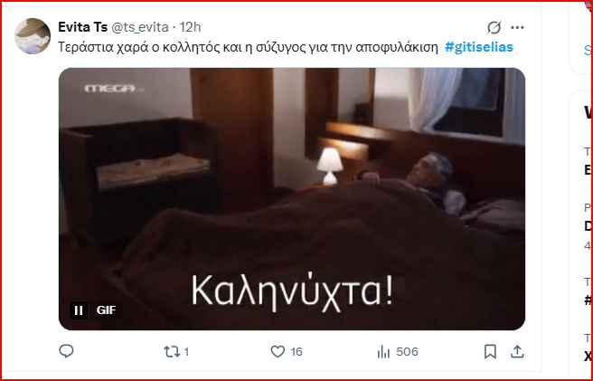Click the 506 views count

point(408,352)
